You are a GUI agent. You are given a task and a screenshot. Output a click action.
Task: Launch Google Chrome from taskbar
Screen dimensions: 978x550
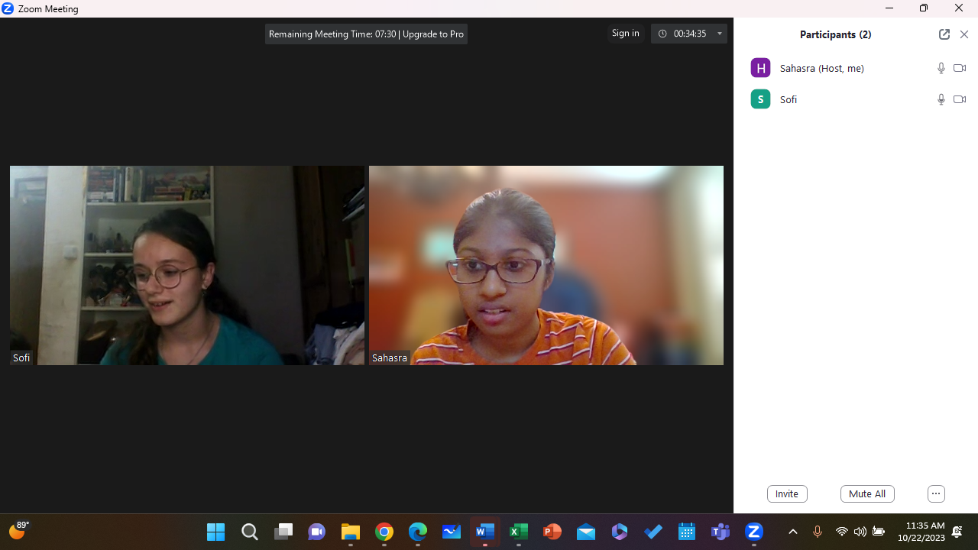click(384, 532)
